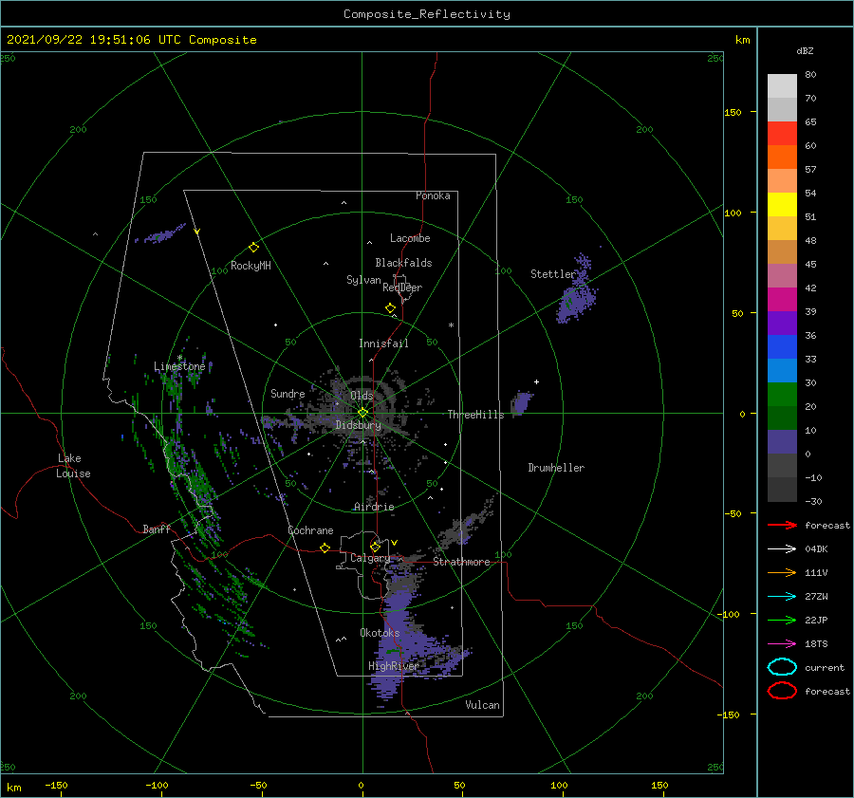Select the 39 dBZ purple swatch
The image size is (854, 798).
pyautogui.click(x=782, y=323)
